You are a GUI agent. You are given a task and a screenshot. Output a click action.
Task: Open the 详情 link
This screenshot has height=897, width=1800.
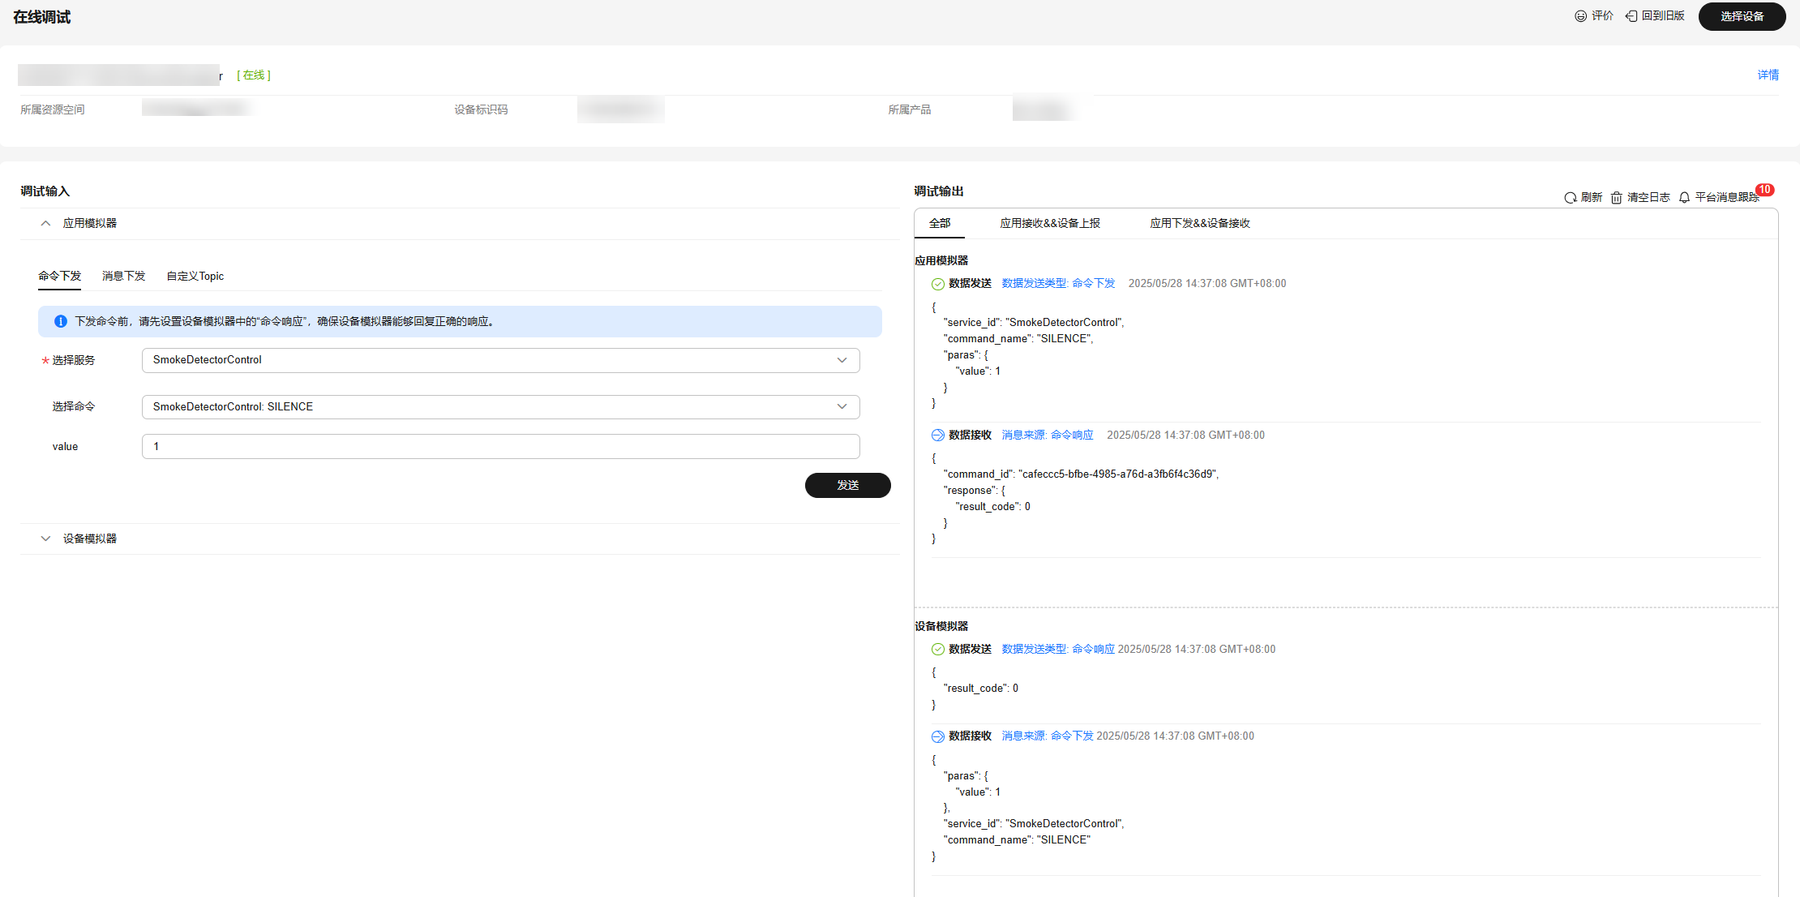pyautogui.click(x=1768, y=75)
